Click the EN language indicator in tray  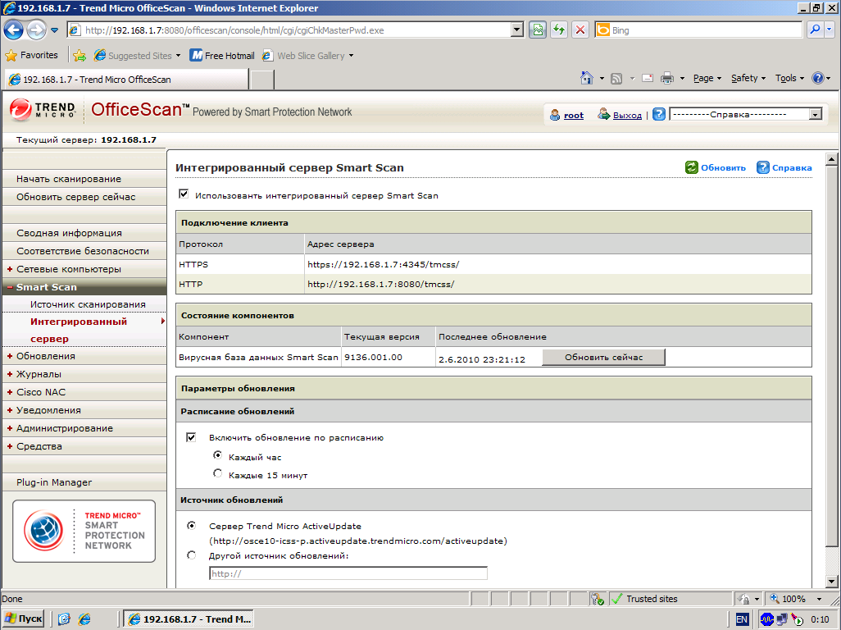point(742,619)
